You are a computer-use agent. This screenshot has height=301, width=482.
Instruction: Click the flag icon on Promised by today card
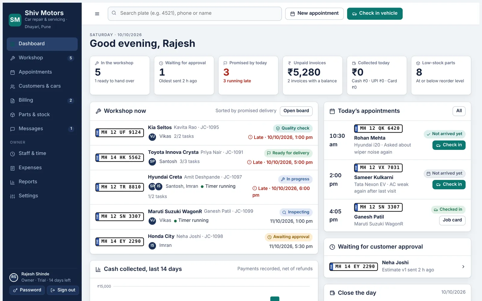225,63
